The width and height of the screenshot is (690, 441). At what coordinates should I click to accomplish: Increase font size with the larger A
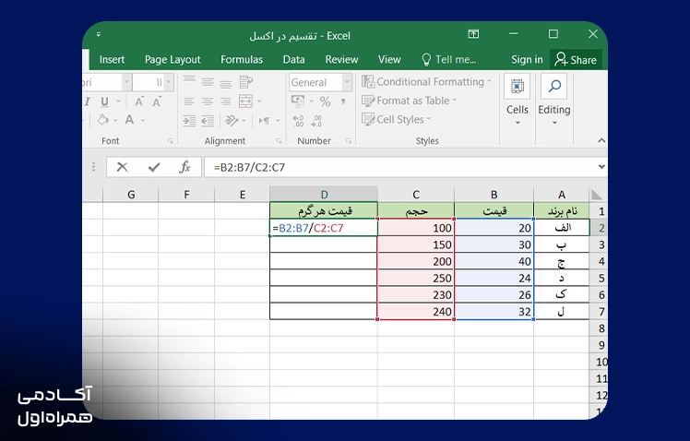point(139,101)
